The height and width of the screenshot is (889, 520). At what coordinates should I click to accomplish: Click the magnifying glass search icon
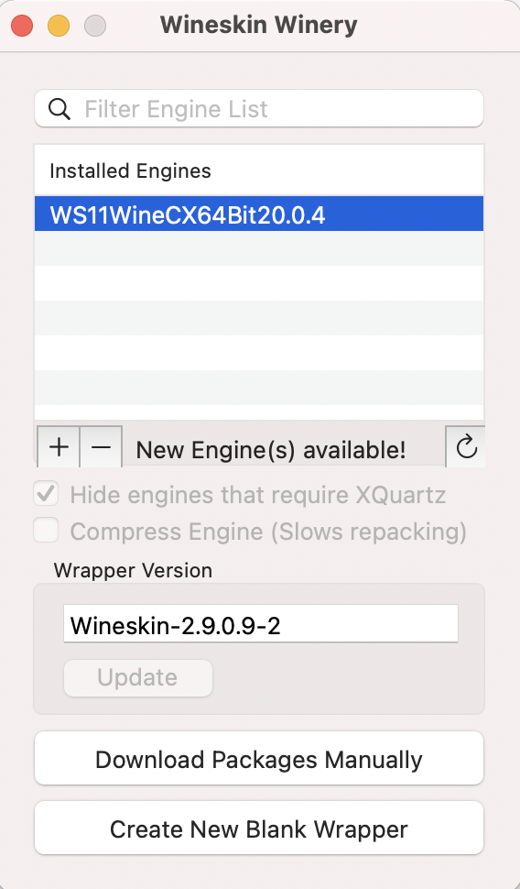(59, 109)
